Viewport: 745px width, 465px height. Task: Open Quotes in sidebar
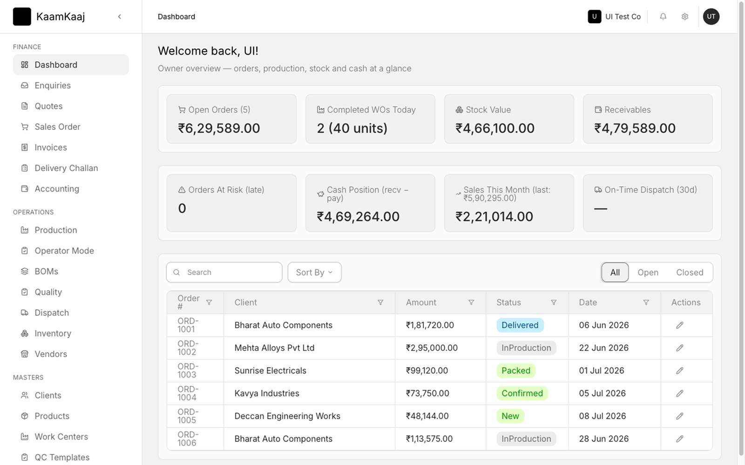71,106
